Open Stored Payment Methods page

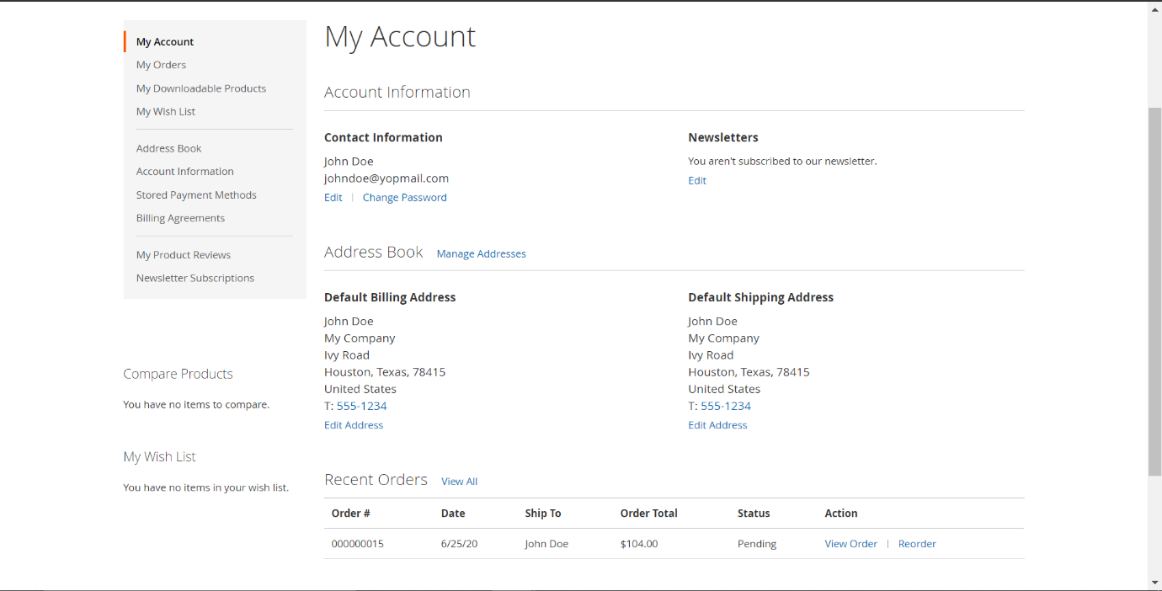pos(196,194)
